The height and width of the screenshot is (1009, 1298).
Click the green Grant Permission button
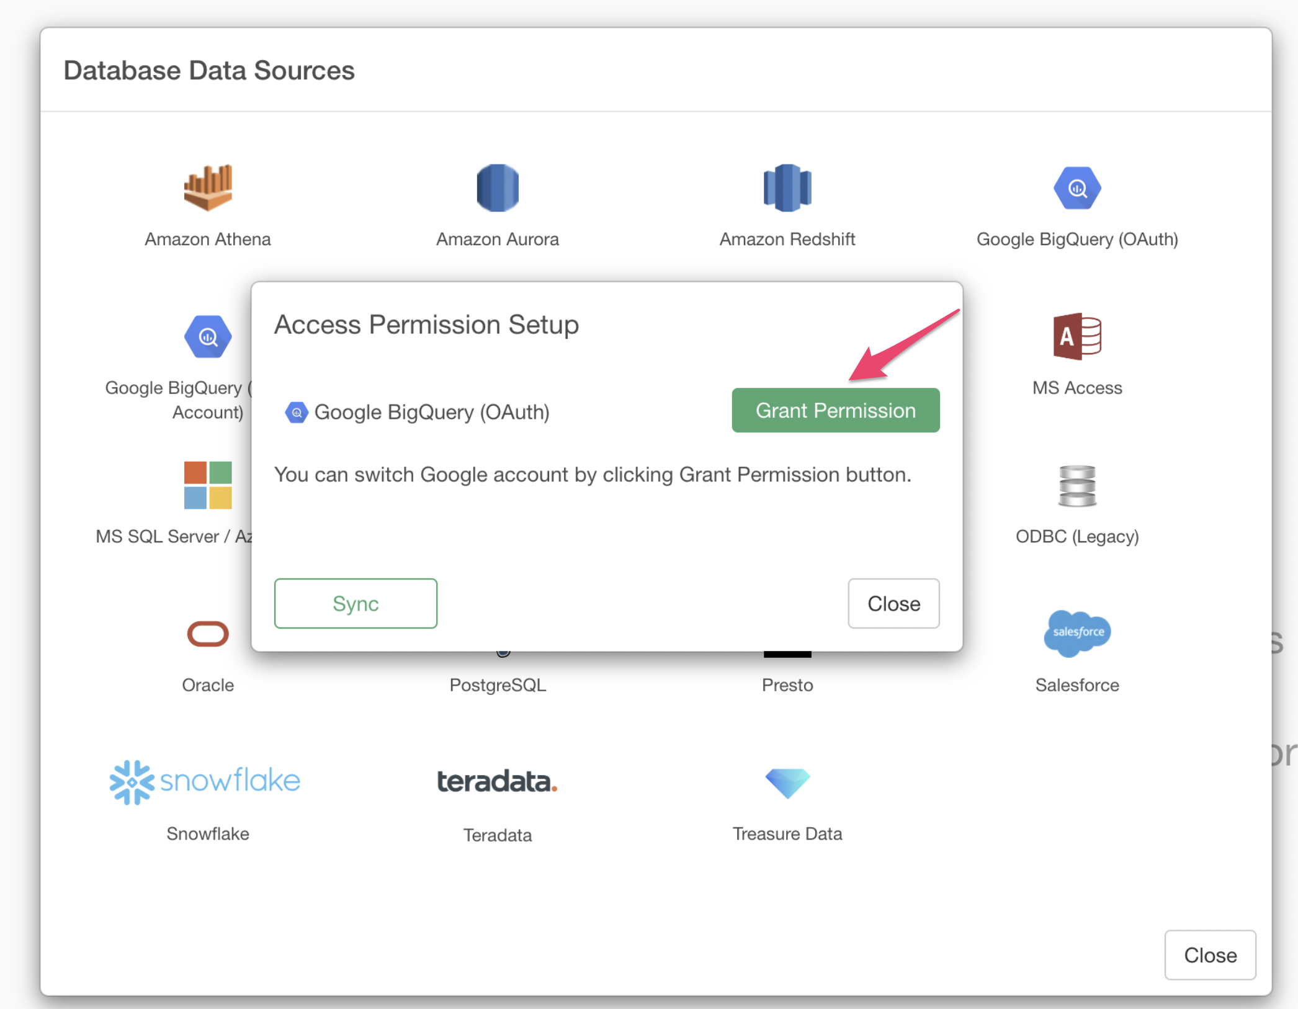[x=835, y=410]
